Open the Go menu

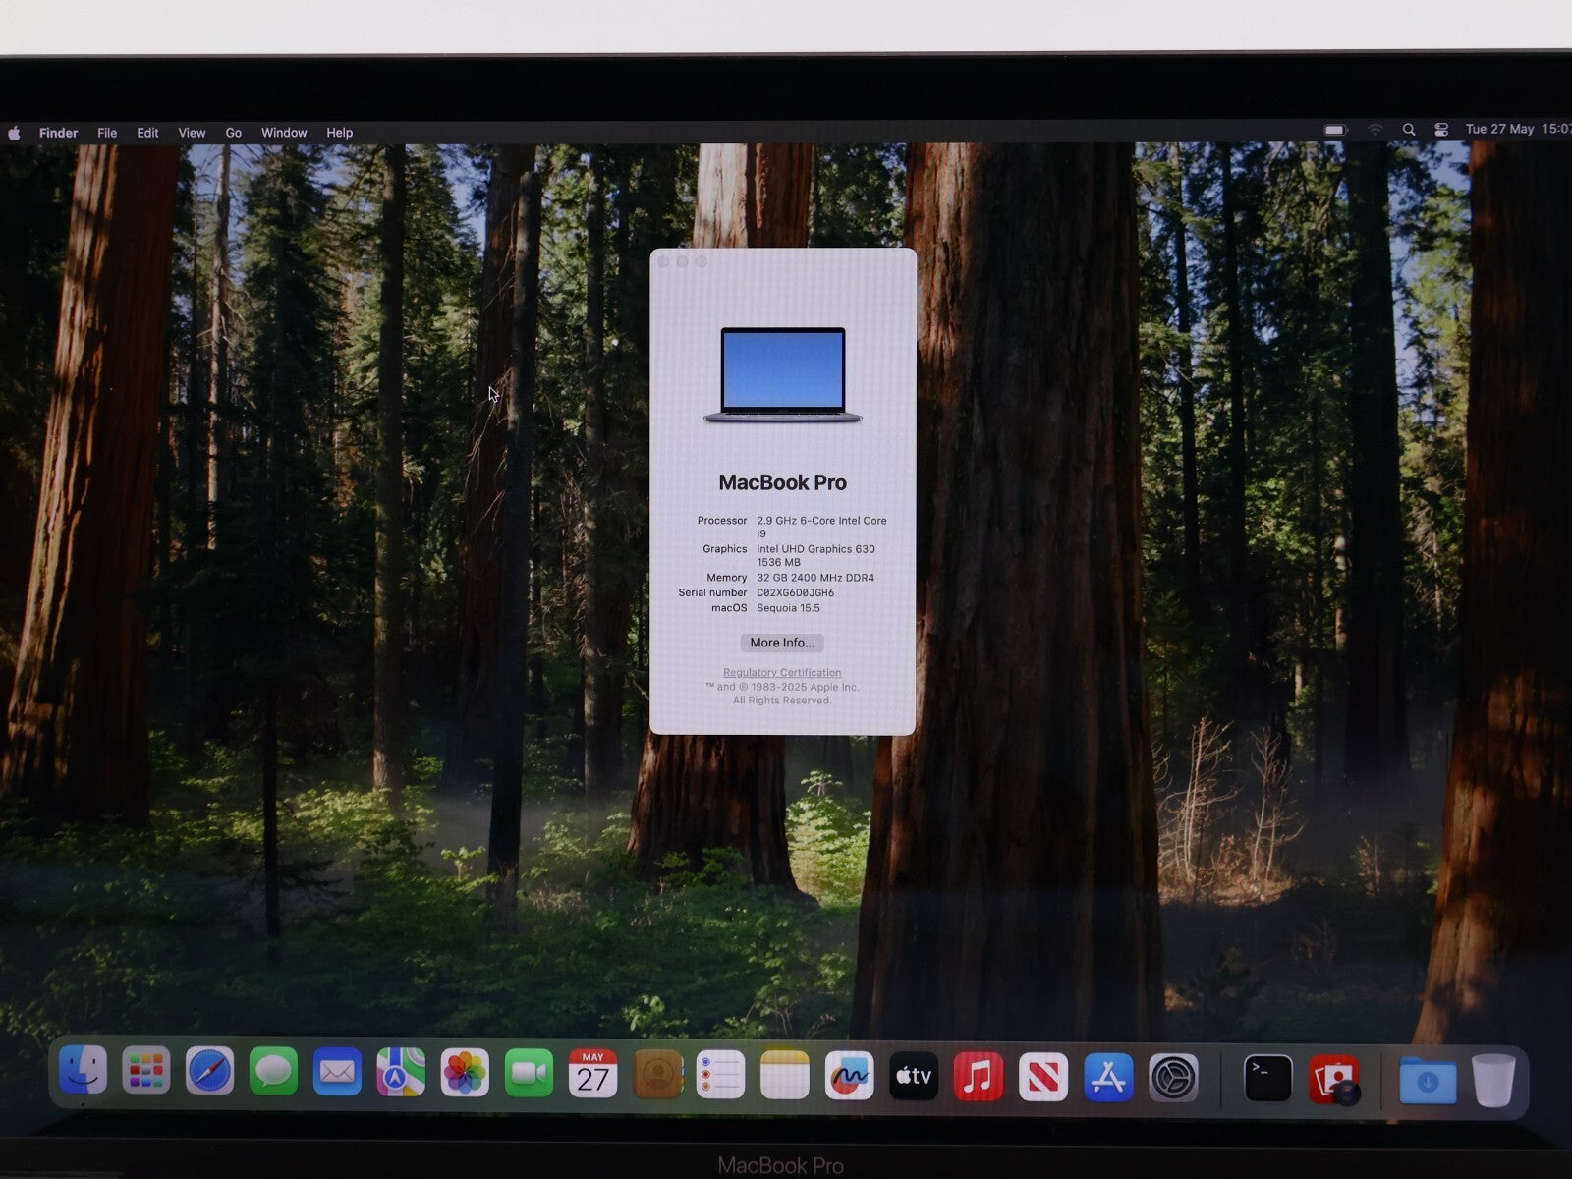pyautogui.click(x=233, y=133)
